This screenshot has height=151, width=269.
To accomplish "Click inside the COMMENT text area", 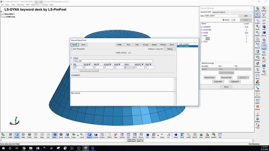I will 122,84.
